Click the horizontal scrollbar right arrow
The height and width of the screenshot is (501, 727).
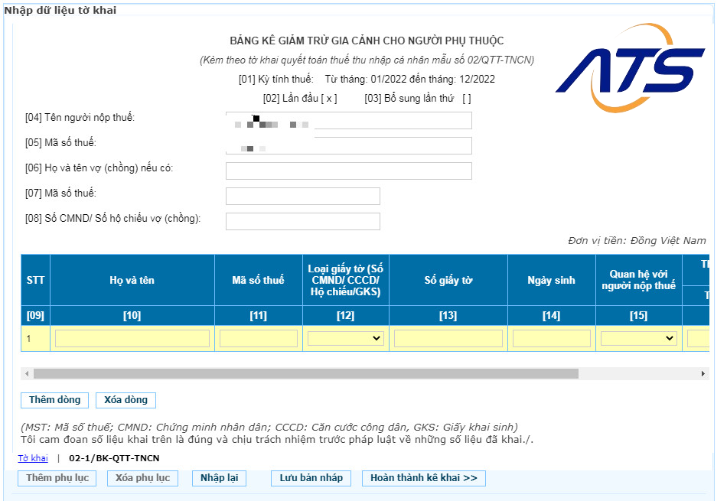pyautogui.click(x=703, y=374)
